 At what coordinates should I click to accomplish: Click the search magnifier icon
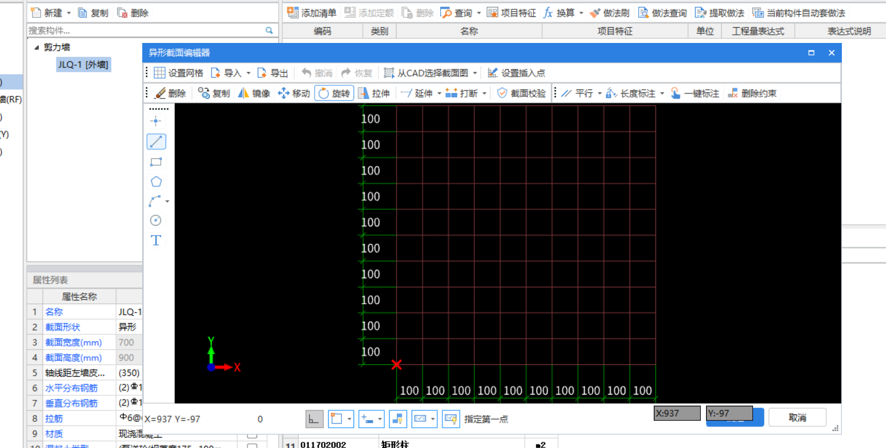tap(269, 30)
